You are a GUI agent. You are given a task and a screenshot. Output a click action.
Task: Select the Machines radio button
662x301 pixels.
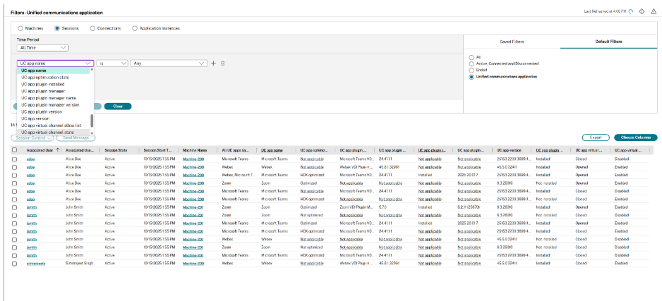pos(20,28)
